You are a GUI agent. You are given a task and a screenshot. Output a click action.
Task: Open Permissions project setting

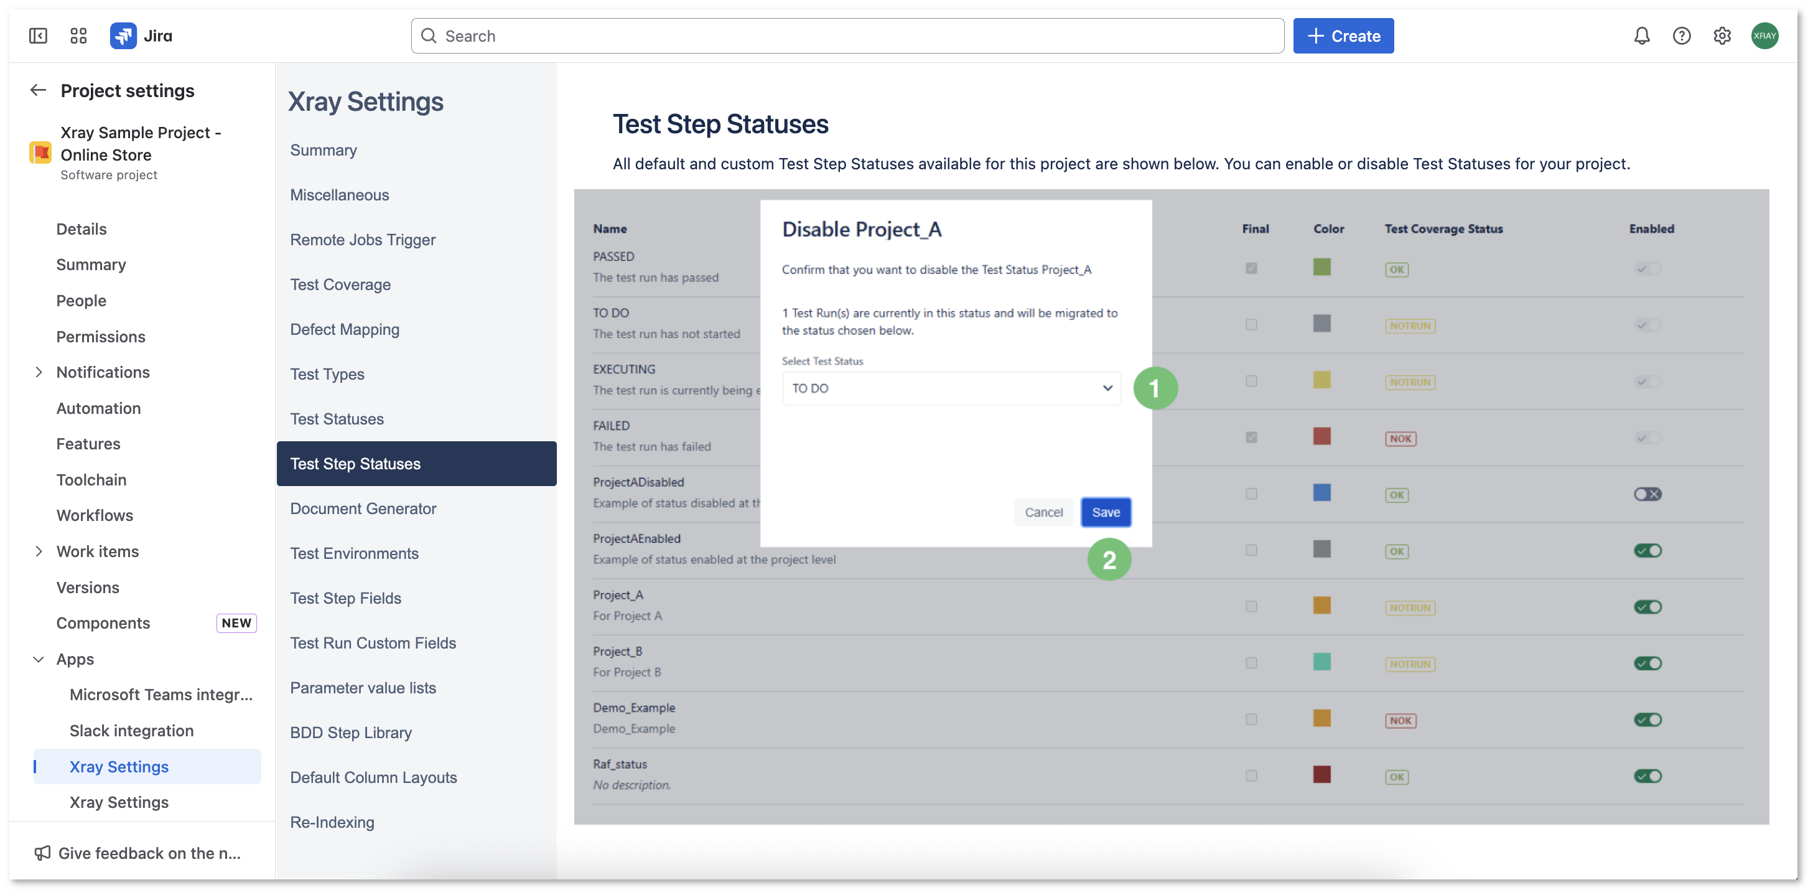(101, 337)
